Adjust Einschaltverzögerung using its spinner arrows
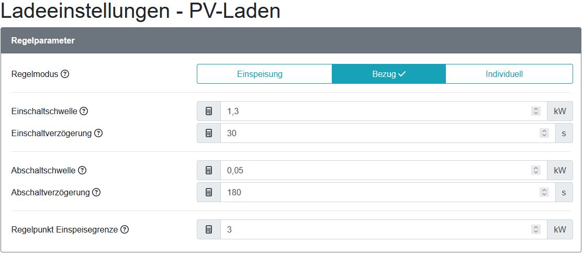This screenshot has width=583, height=254. point(544,133)
